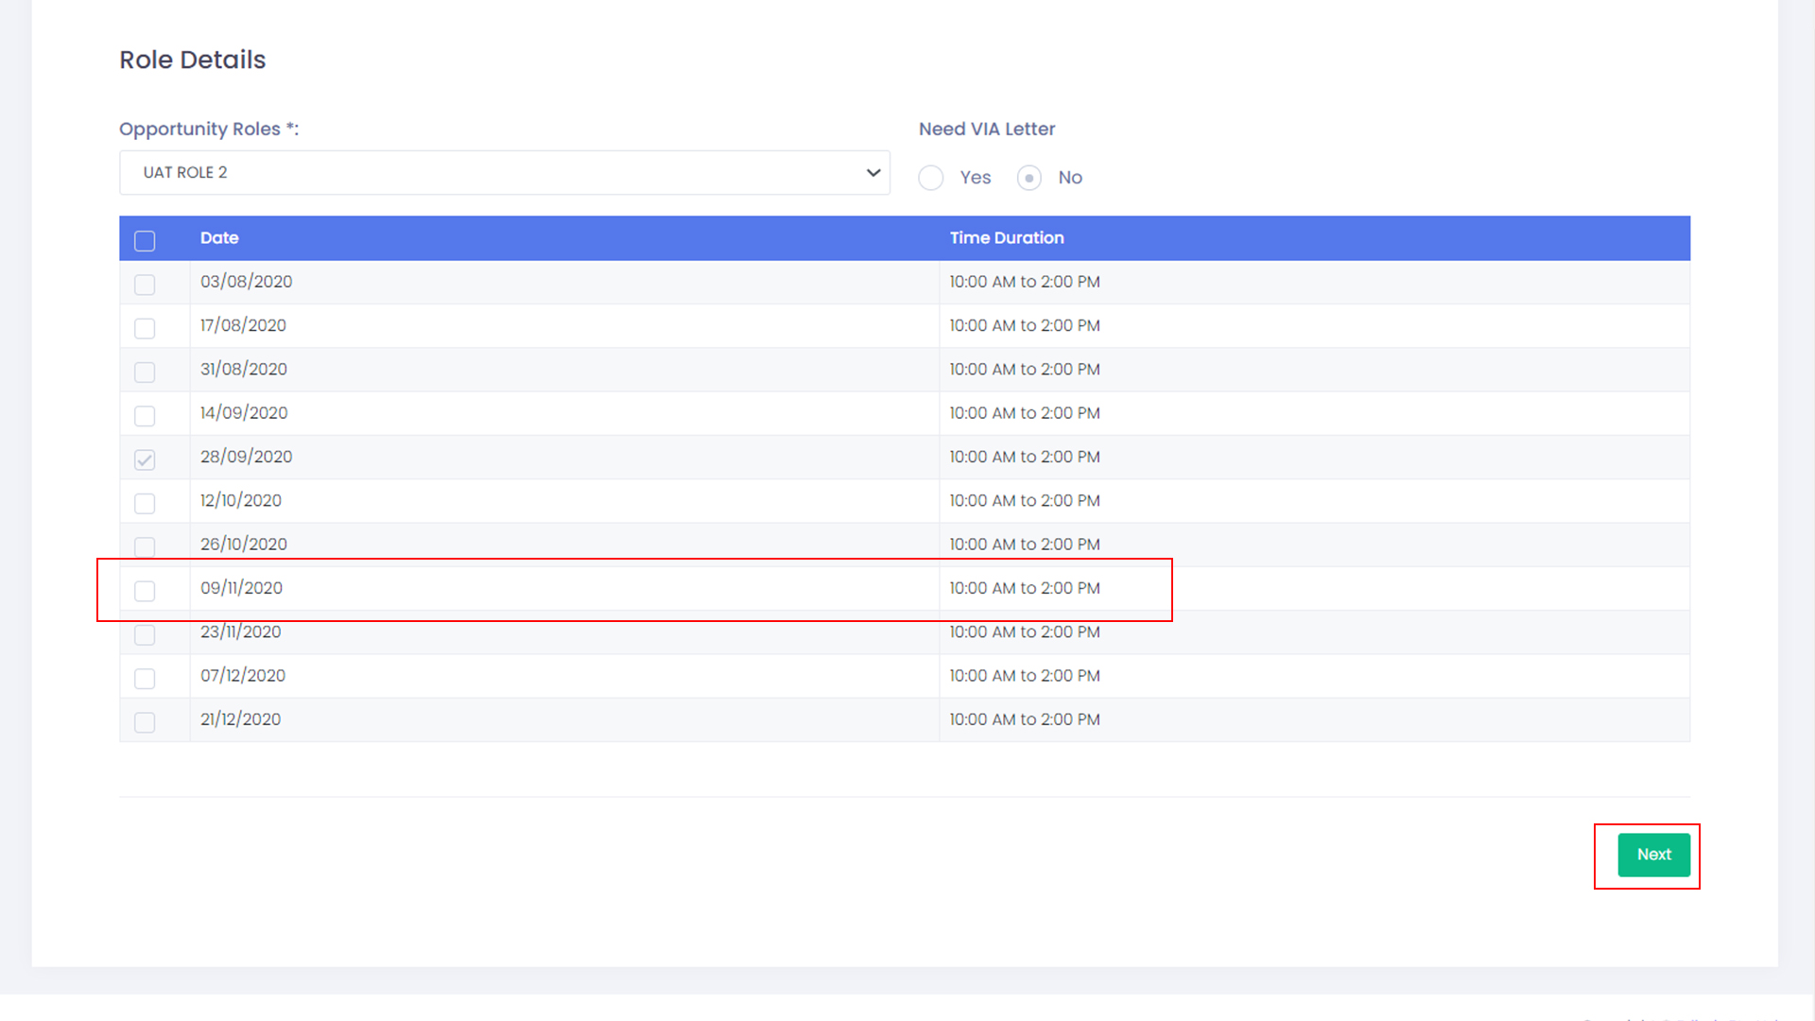
Task: Check the 23/11/2020 date checkbox
Action: point(145,634)
